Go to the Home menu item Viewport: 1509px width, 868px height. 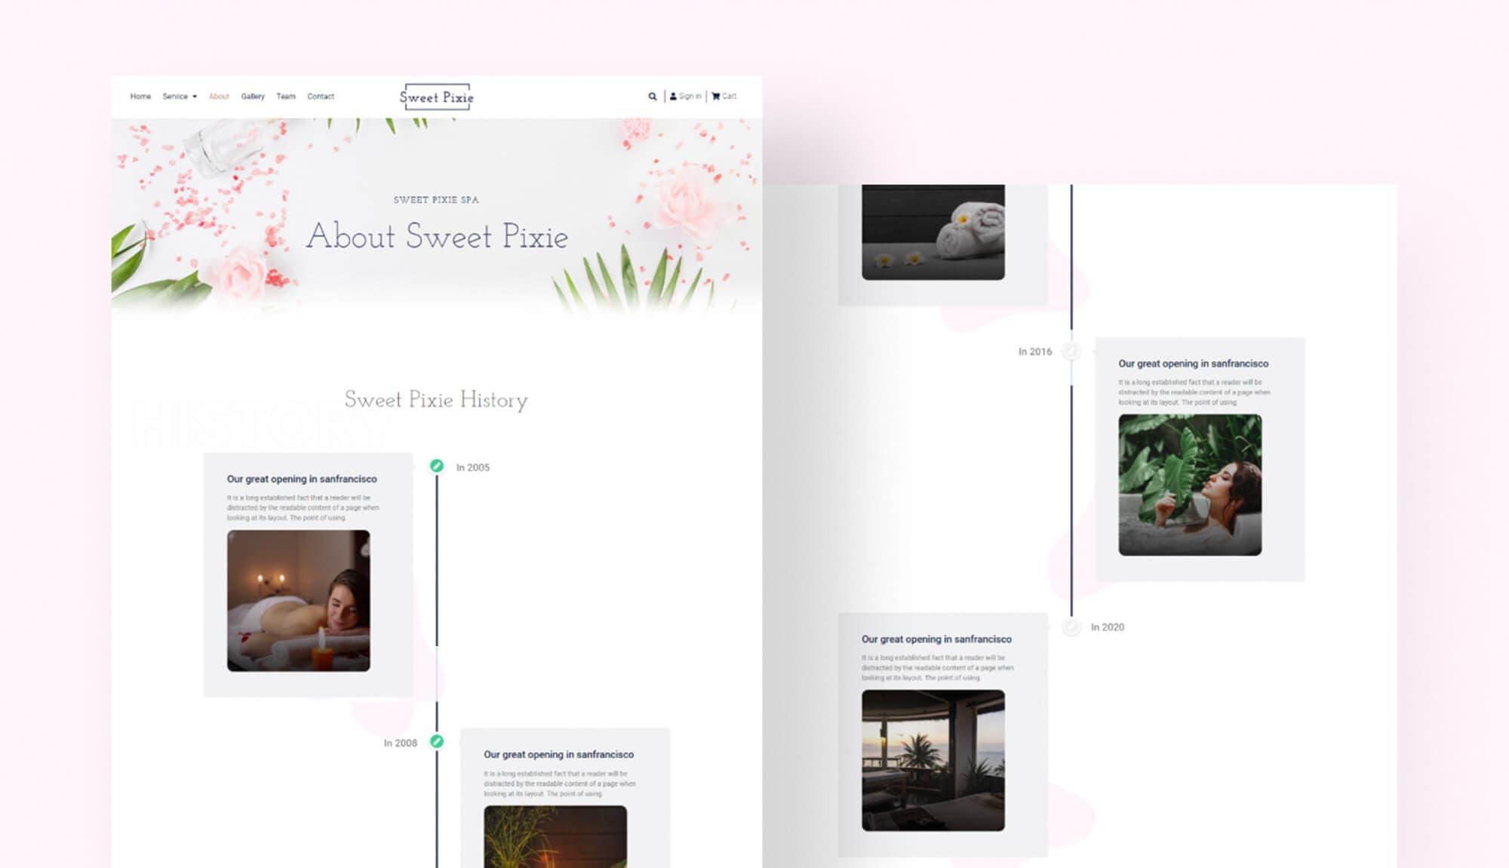(140, 97)
